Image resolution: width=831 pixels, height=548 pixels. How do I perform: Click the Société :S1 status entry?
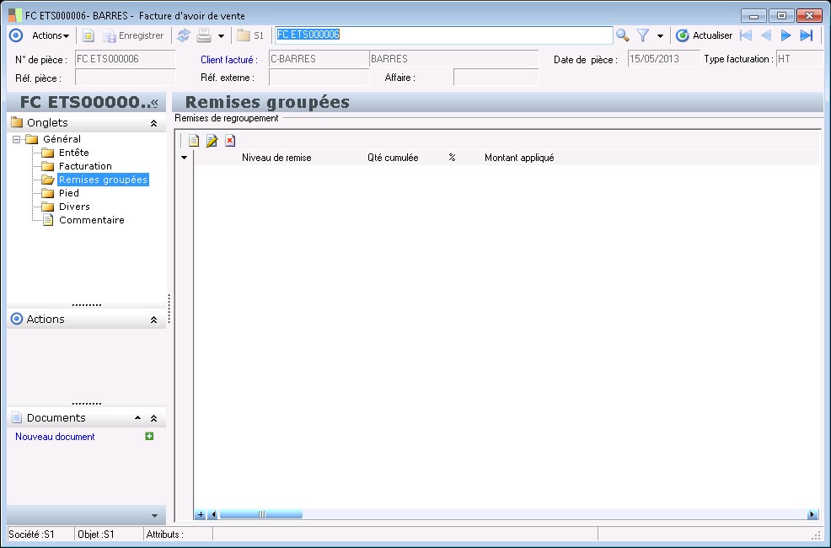[32, 535]
